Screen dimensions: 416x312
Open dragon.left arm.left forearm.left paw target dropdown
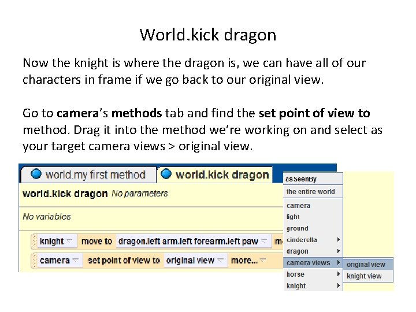(193, 241)
